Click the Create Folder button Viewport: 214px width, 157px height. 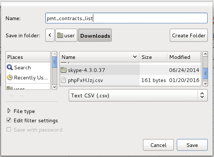(x=189, y=35)
